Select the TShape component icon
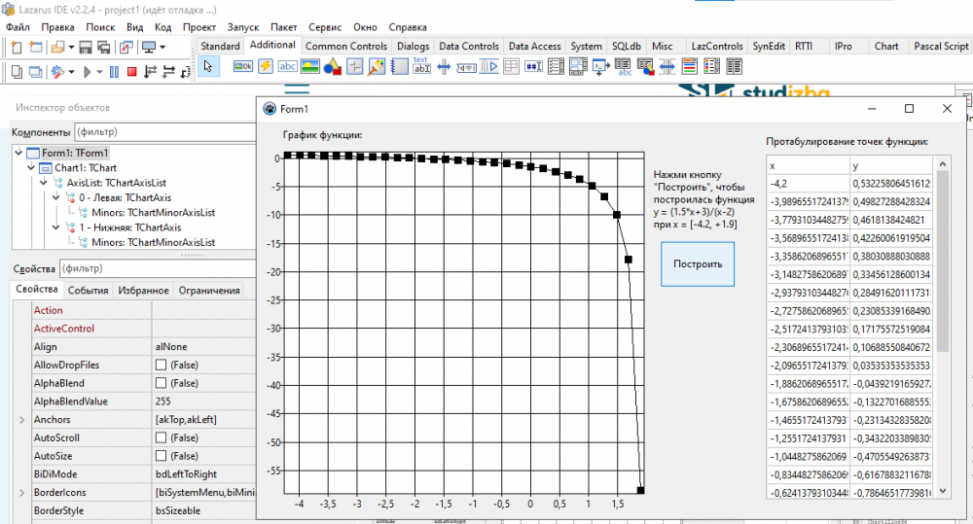The width and height of the screenshot is (973, 524). click(333, 66)
